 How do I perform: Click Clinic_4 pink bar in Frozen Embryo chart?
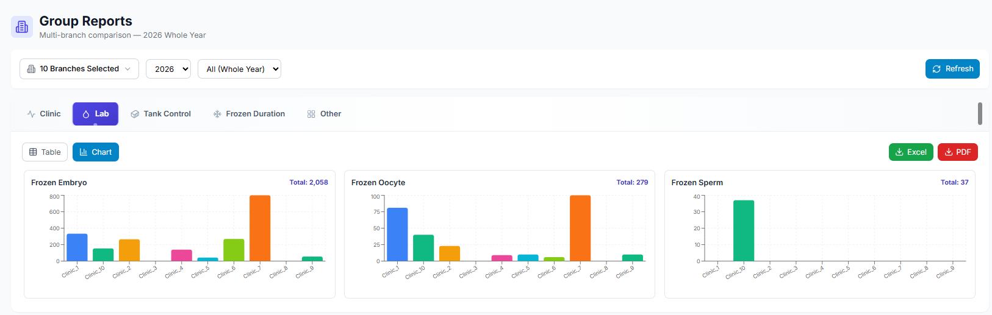pos(182,255)
